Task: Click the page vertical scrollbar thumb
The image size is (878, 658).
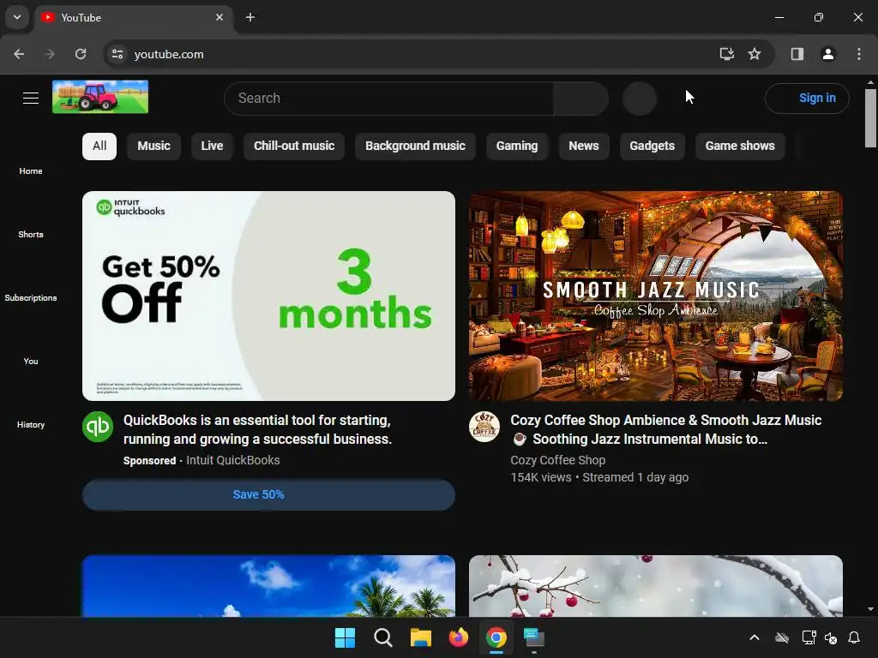Action: point(870,118)
